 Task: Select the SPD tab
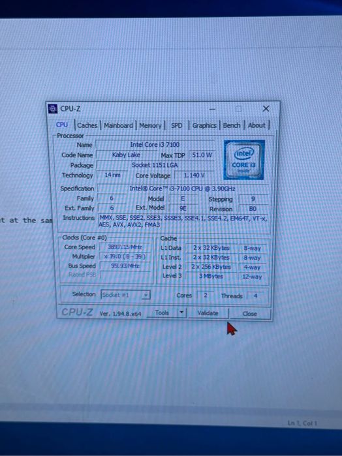[x=176, y=125]
